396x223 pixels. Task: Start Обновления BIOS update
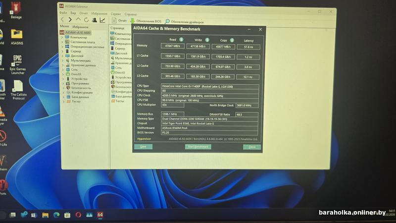(x=146, y=21)
